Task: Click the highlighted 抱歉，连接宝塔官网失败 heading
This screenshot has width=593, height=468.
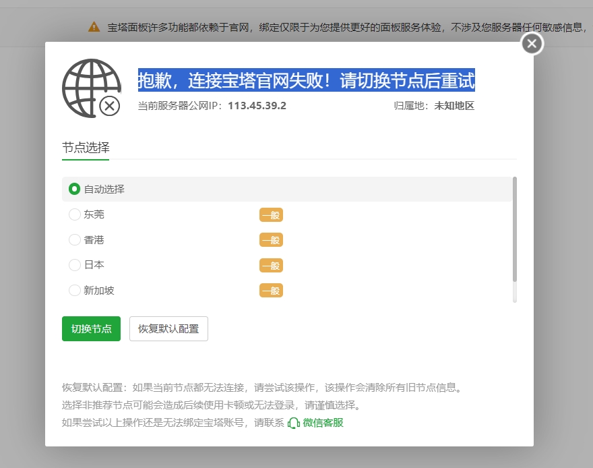Action: click(x=307, y=80)
